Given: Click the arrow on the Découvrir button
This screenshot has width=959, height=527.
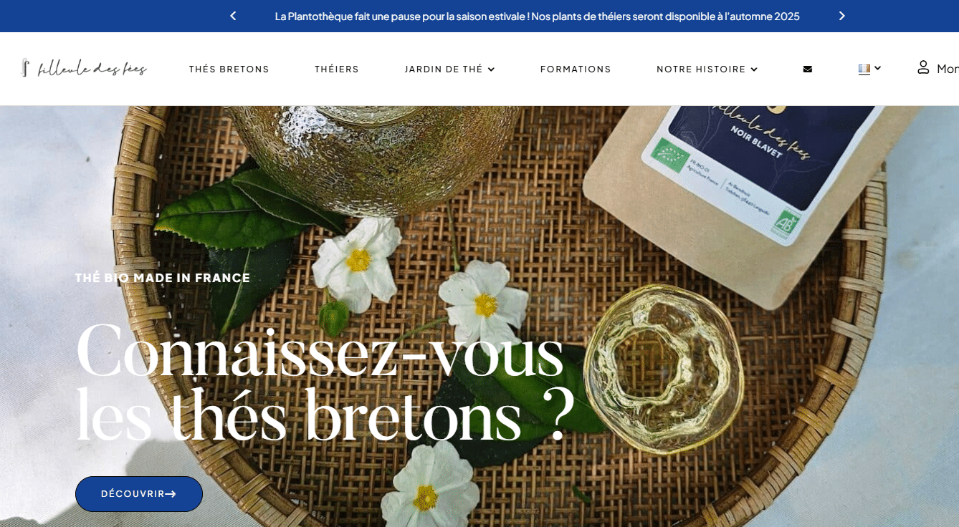Looking at the screenshot, I should [171, 494].
